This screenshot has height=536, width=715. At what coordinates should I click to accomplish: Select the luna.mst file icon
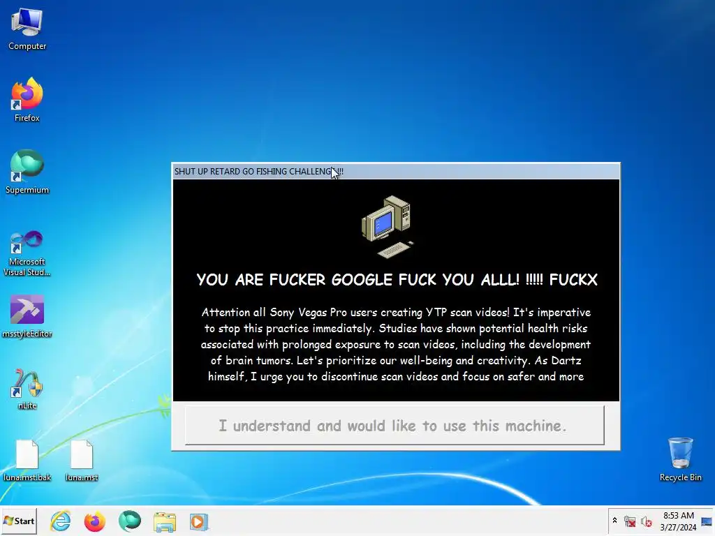[x=82, y=461]
